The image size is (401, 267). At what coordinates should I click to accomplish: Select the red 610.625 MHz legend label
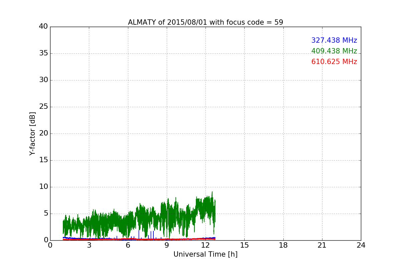point(334,62)
